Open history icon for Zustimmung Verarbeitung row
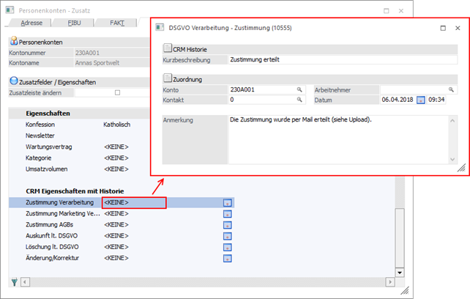The height and width of the screenshot is (299, 470). point(227,203)
